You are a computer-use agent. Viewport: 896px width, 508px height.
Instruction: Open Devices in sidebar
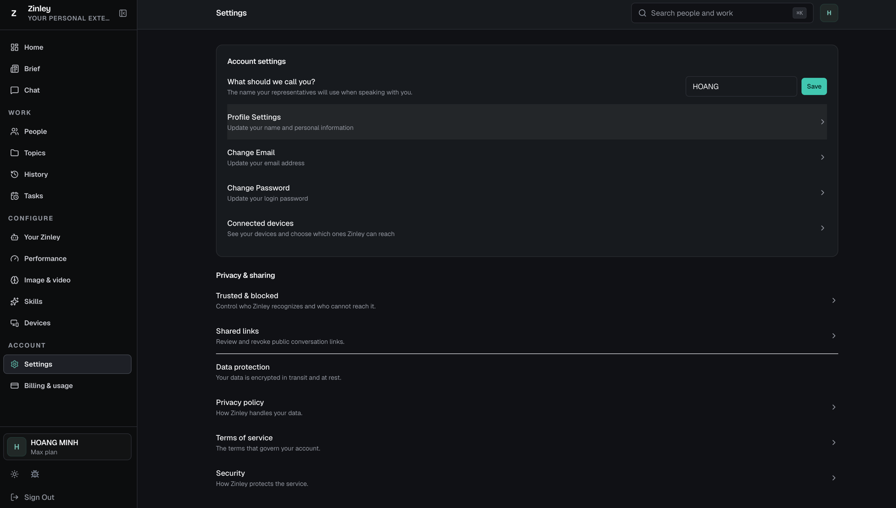tap(67, 323)
